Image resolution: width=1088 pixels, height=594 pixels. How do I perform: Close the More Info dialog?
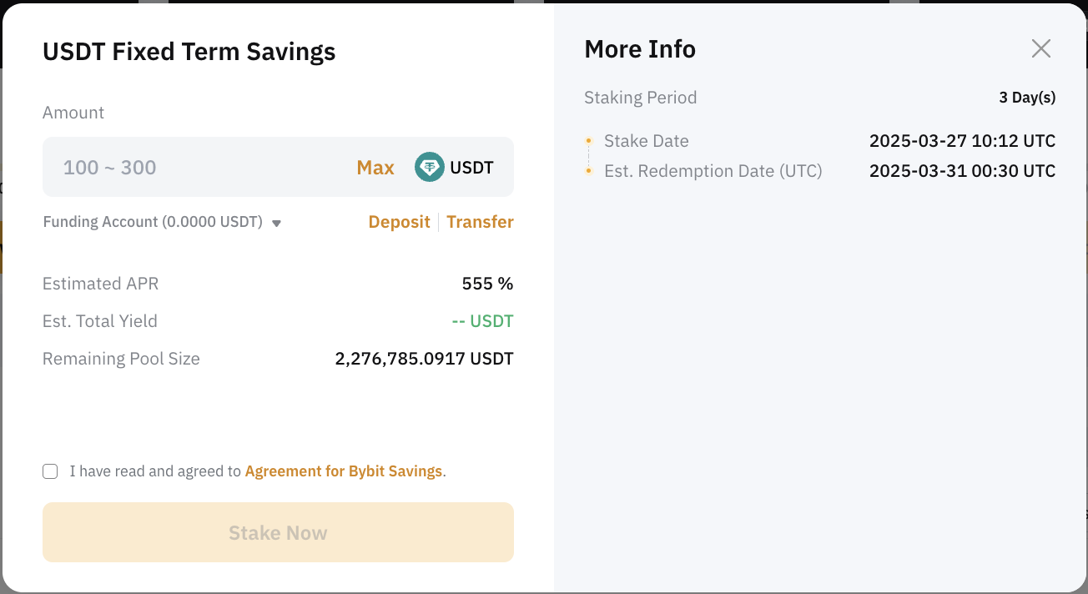point(1040,48)
